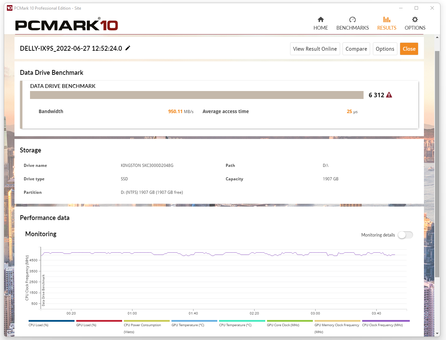
Task: Click the GPU Memory Clock Frequency legend swatch
Action: point(337,321)
